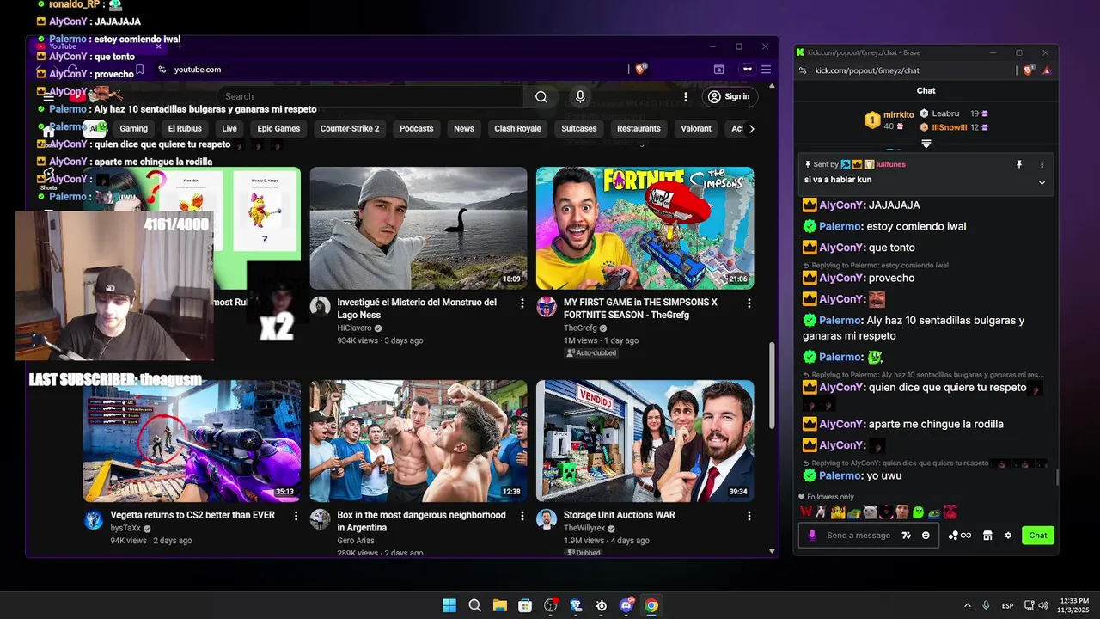Open Simpsons Fortnite video thumbnail
This screenshot has width=1100, height=619.
point(645,228)
